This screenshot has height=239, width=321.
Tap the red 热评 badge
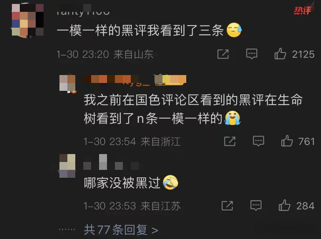(x=303, y=10)
